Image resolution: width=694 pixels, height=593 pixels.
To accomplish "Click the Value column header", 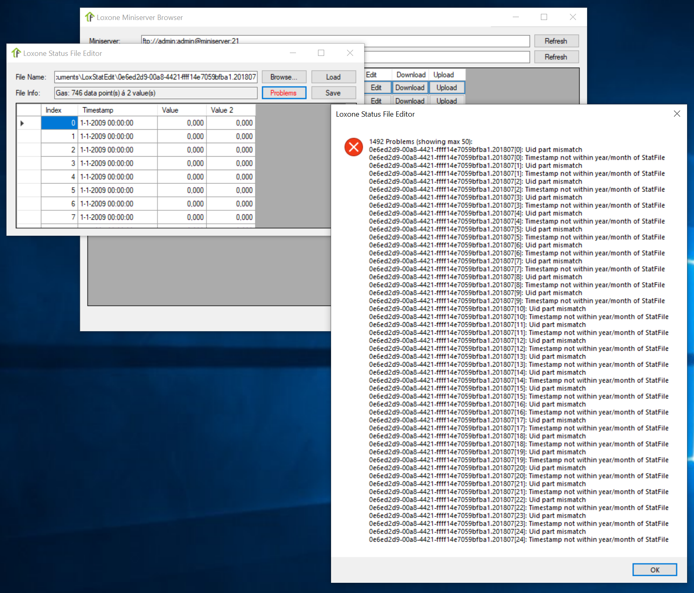I will coord(182,110).
